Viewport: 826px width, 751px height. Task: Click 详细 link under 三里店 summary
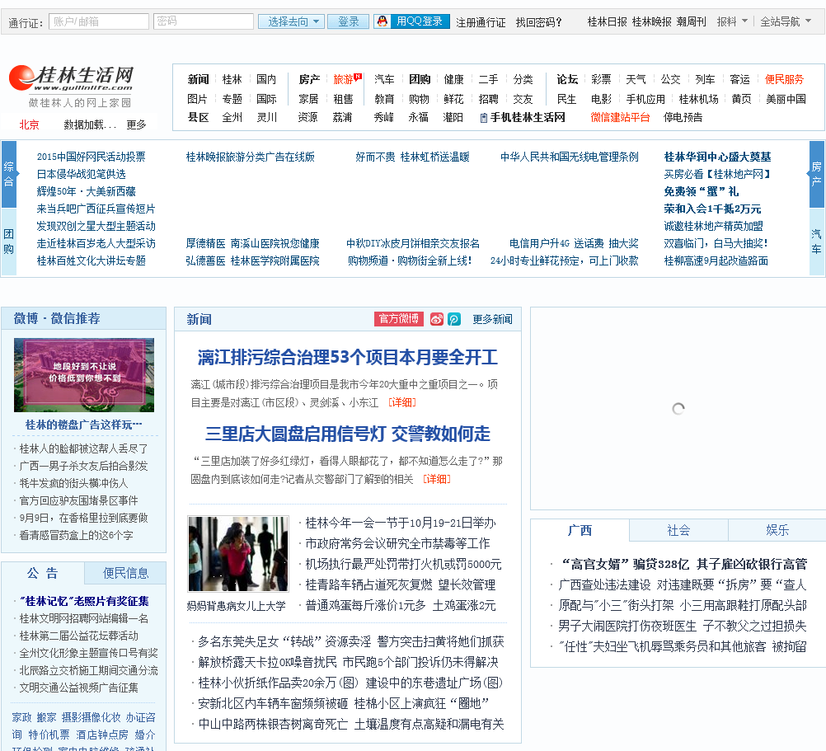coord(437,479)
